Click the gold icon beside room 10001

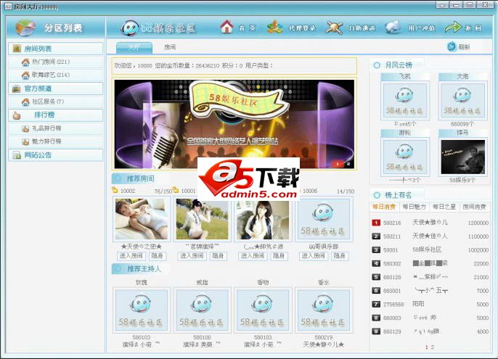click(x=176, y=190)
